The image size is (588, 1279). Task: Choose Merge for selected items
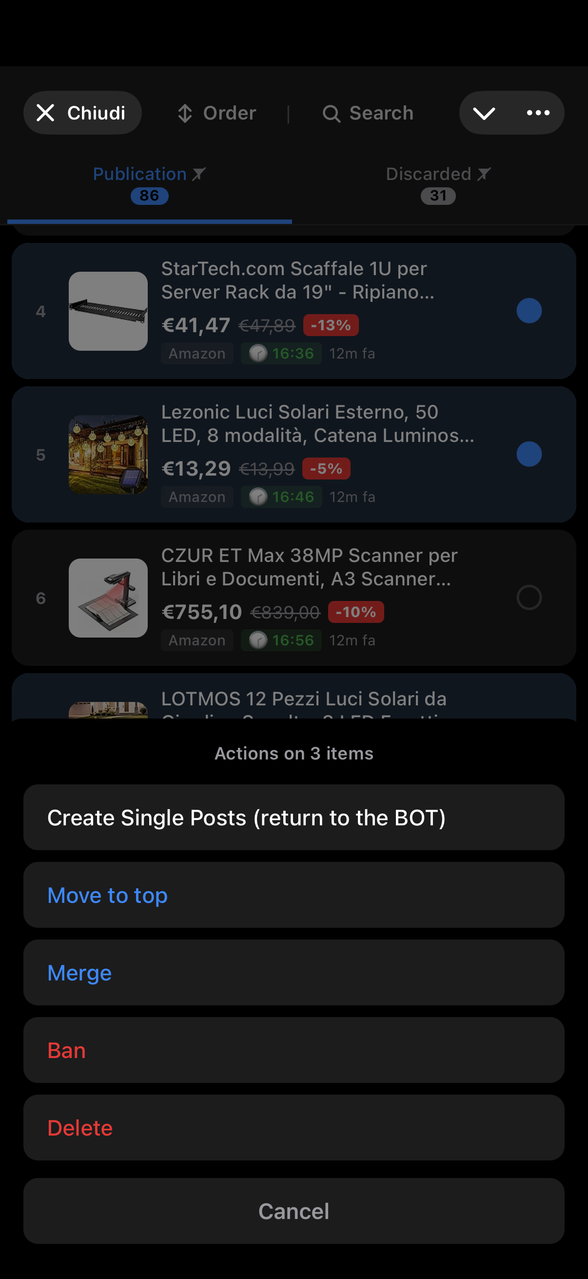click(294, 973)
